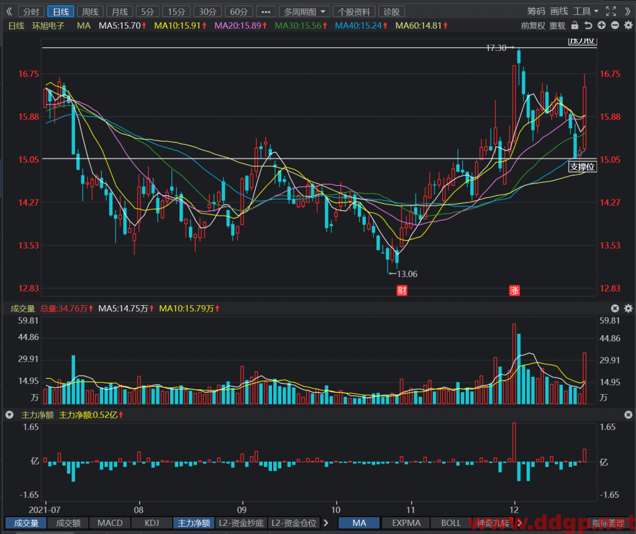Image resolution: width=636 pixels, height=534 pixels.
Task: Open 诊股 stock diagnosis
Action: (392, 12)
